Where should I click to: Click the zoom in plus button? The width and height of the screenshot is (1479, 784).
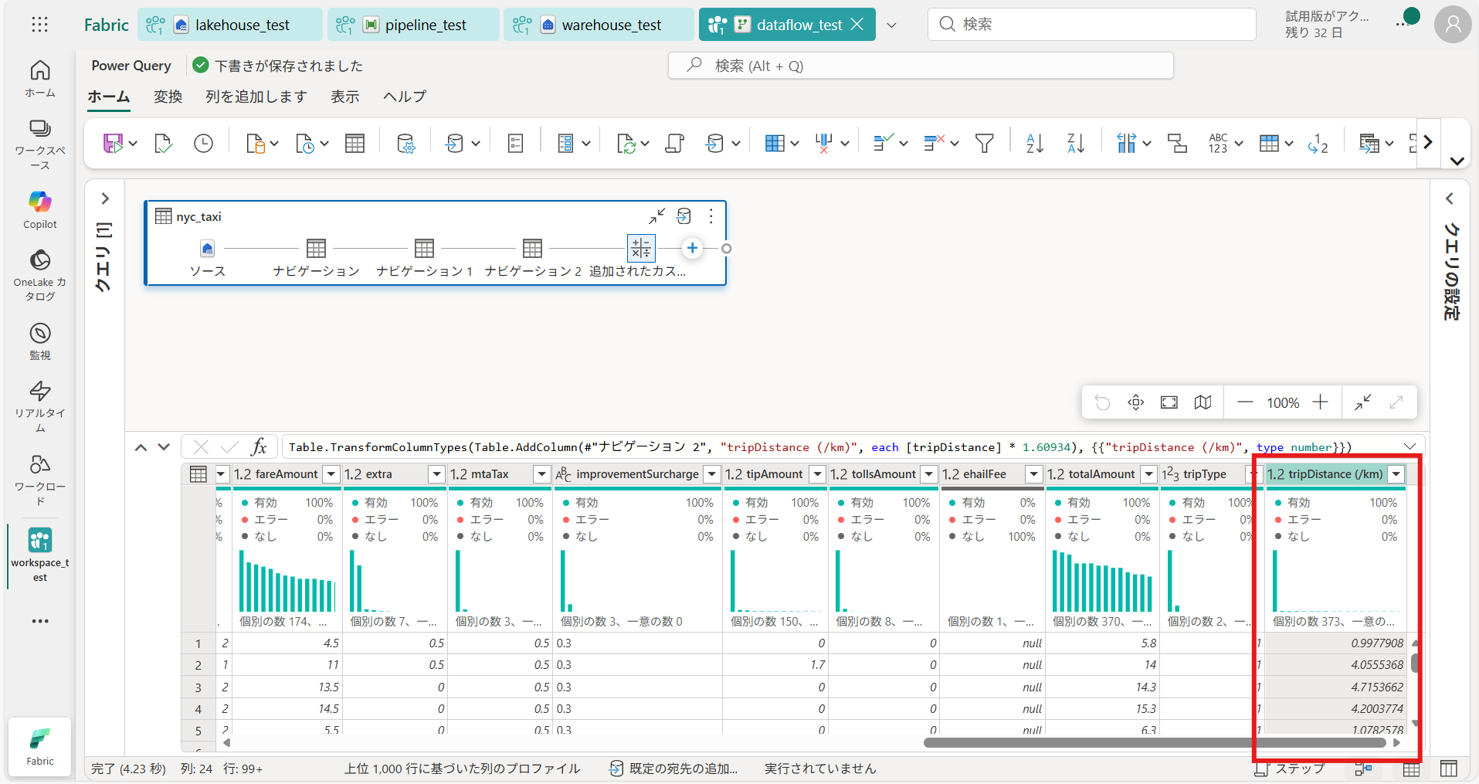click(1321, 402)
